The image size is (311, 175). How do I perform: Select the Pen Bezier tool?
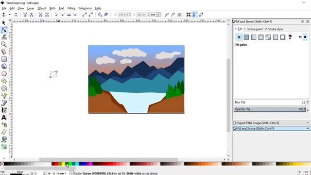click(x=4, y=103)
